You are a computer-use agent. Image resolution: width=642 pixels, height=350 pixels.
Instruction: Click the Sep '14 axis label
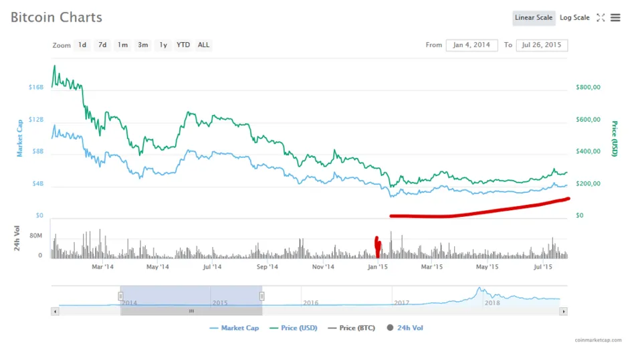[267, 267]
